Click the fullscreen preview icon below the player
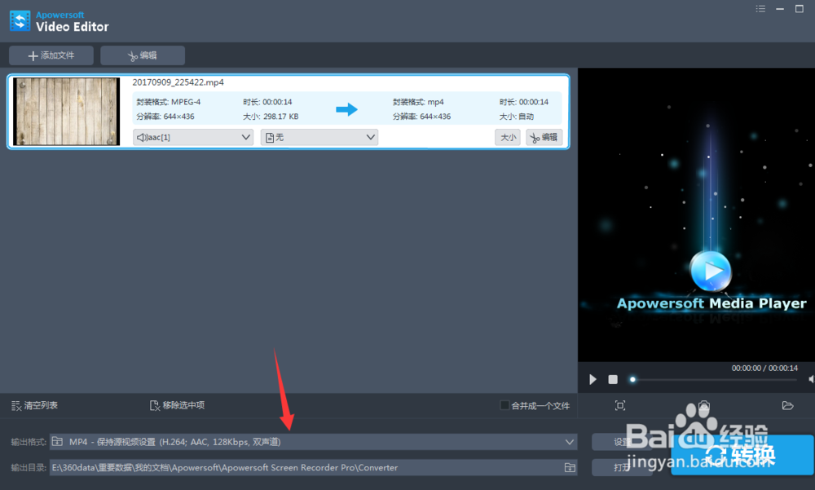815x490 pixels. [x=620, y=405]
